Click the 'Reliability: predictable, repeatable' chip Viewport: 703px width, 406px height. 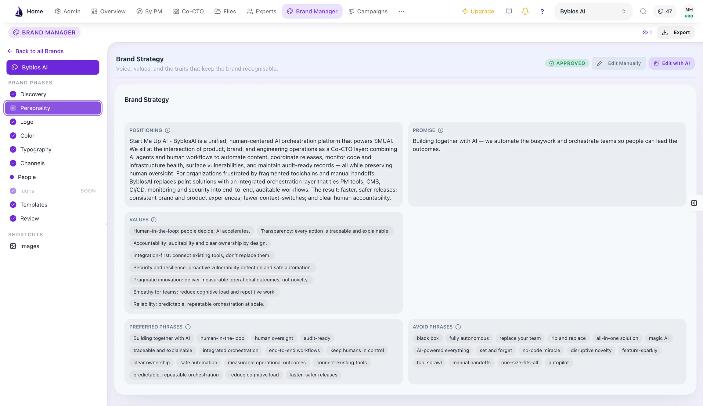[x=199, y=304]
